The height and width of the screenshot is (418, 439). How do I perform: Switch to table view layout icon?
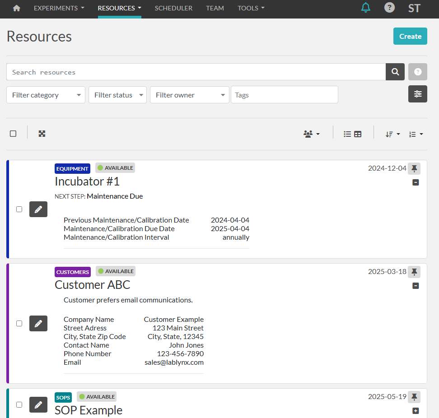[x=358, y=134]
